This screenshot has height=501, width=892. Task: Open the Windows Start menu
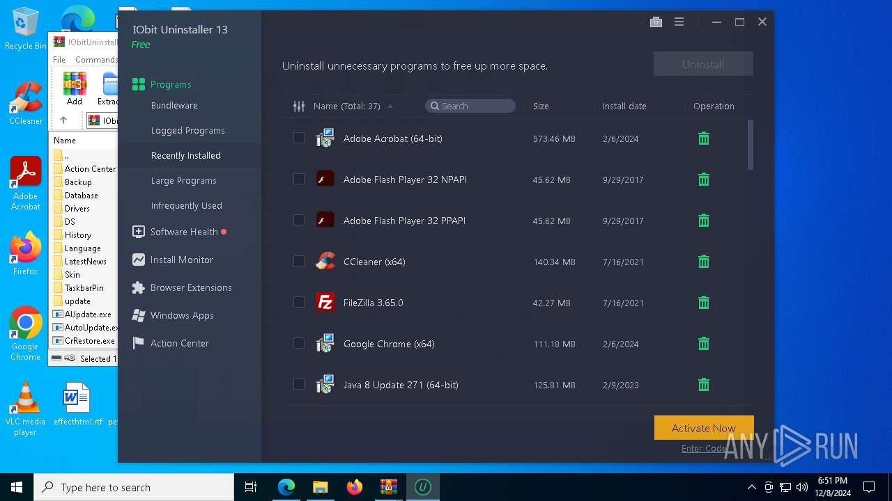point(17,487)
